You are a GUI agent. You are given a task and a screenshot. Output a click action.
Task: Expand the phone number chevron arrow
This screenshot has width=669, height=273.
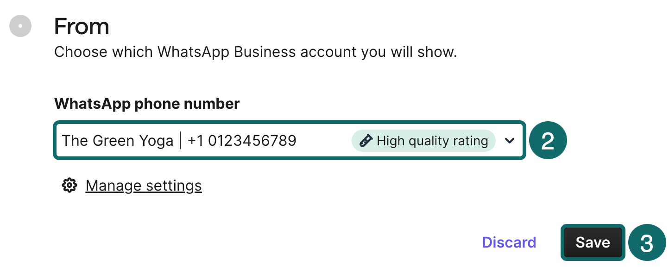510,141
